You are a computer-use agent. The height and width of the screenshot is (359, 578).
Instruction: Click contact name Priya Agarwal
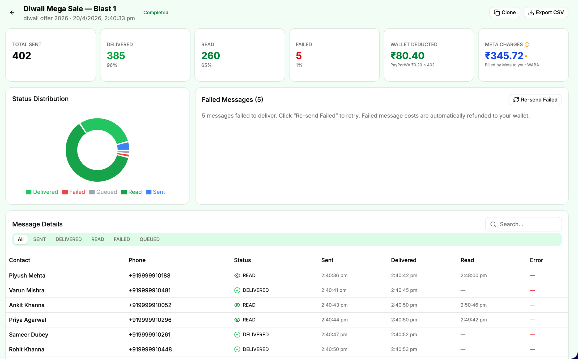pyautogui.click(x=28, y=320)
